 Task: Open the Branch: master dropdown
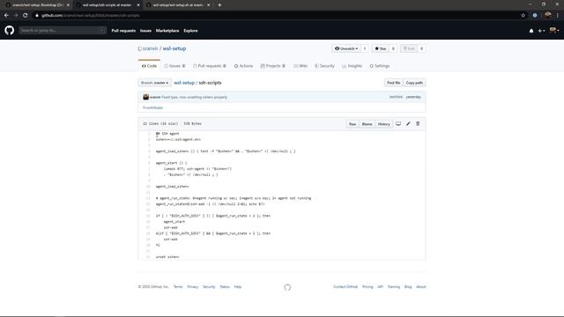[155, 83]
